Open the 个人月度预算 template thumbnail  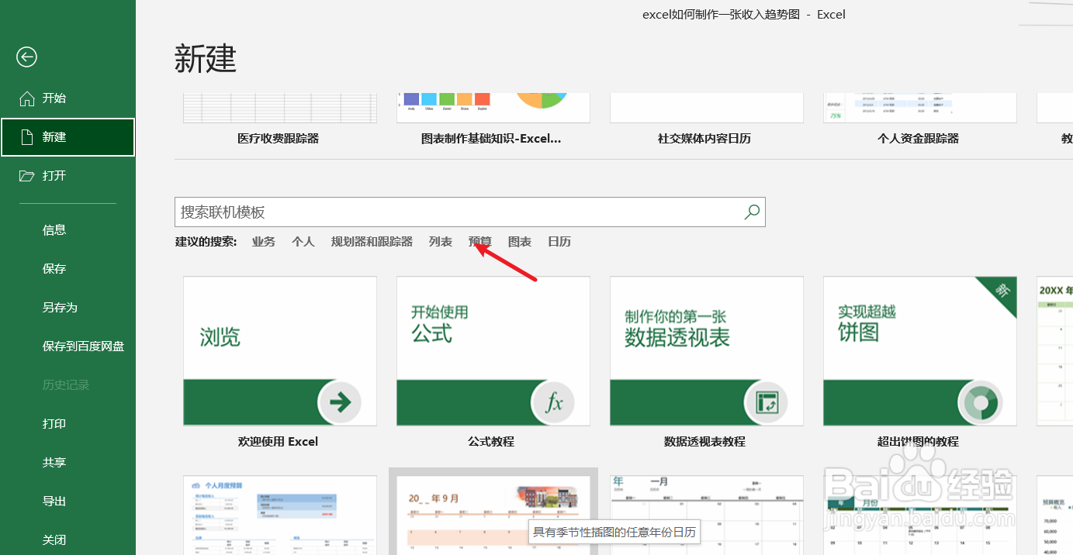(280, 515)
